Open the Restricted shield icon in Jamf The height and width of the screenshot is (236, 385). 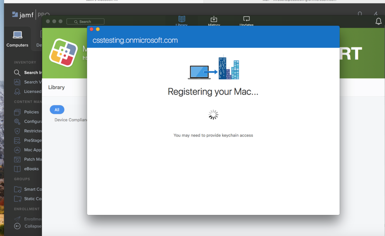pyautogui.click(x=17, y=131)
